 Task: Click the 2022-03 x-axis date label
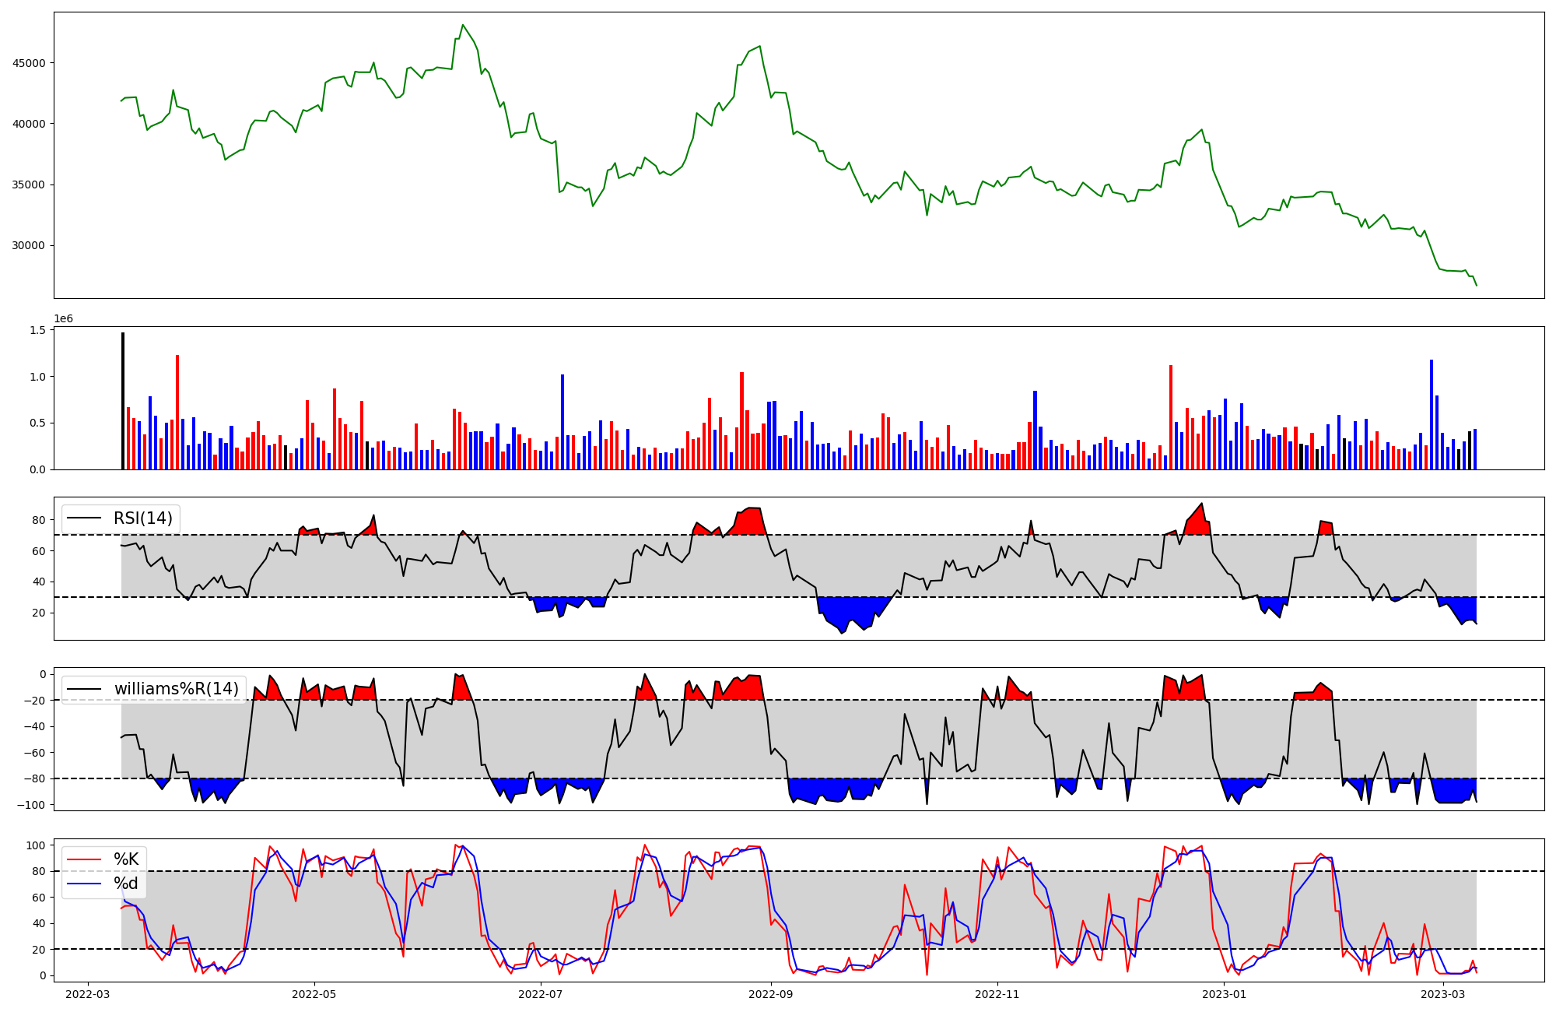tap(88, 994)
